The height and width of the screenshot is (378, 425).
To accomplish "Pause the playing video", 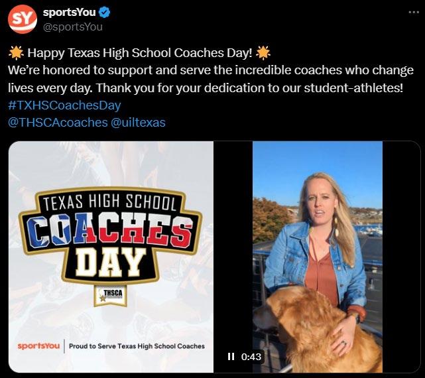I will coord(231,357).
